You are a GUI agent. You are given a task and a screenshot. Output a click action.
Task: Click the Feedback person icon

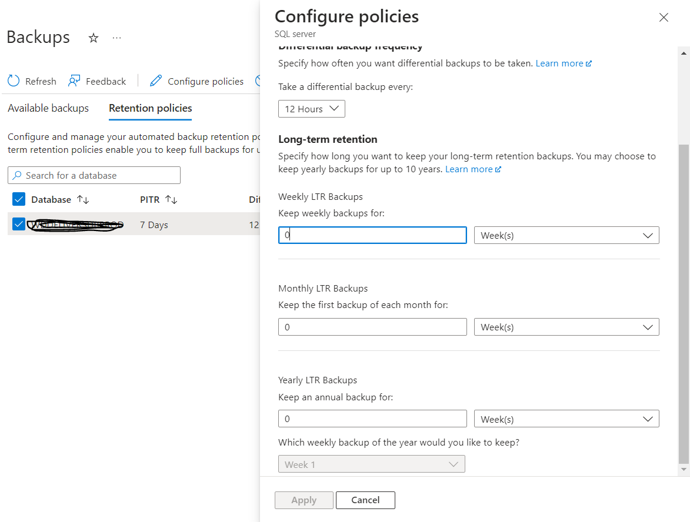click(74, 81)
